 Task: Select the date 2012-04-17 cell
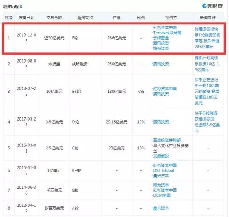[x=26, y=208]
